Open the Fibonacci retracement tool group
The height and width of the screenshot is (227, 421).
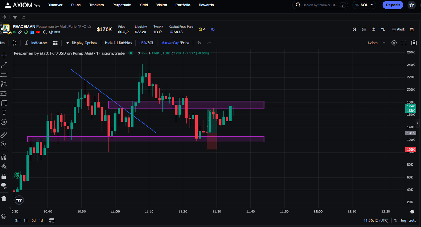point(4,74)
